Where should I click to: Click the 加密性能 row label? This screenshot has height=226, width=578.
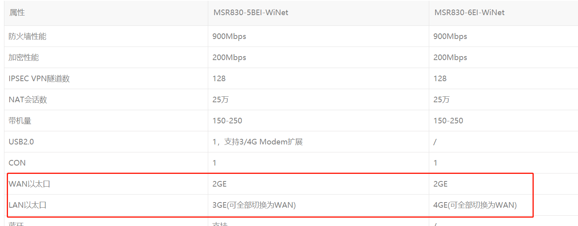[x=24, y=57]
